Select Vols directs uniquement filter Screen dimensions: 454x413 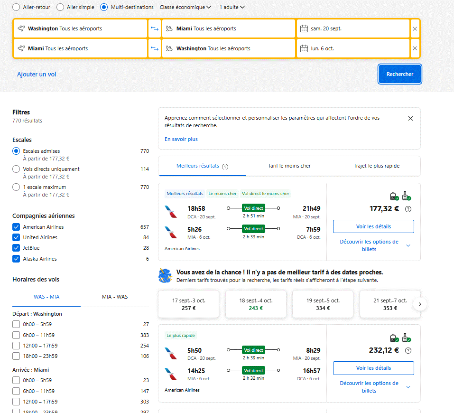tap(17, 169)
